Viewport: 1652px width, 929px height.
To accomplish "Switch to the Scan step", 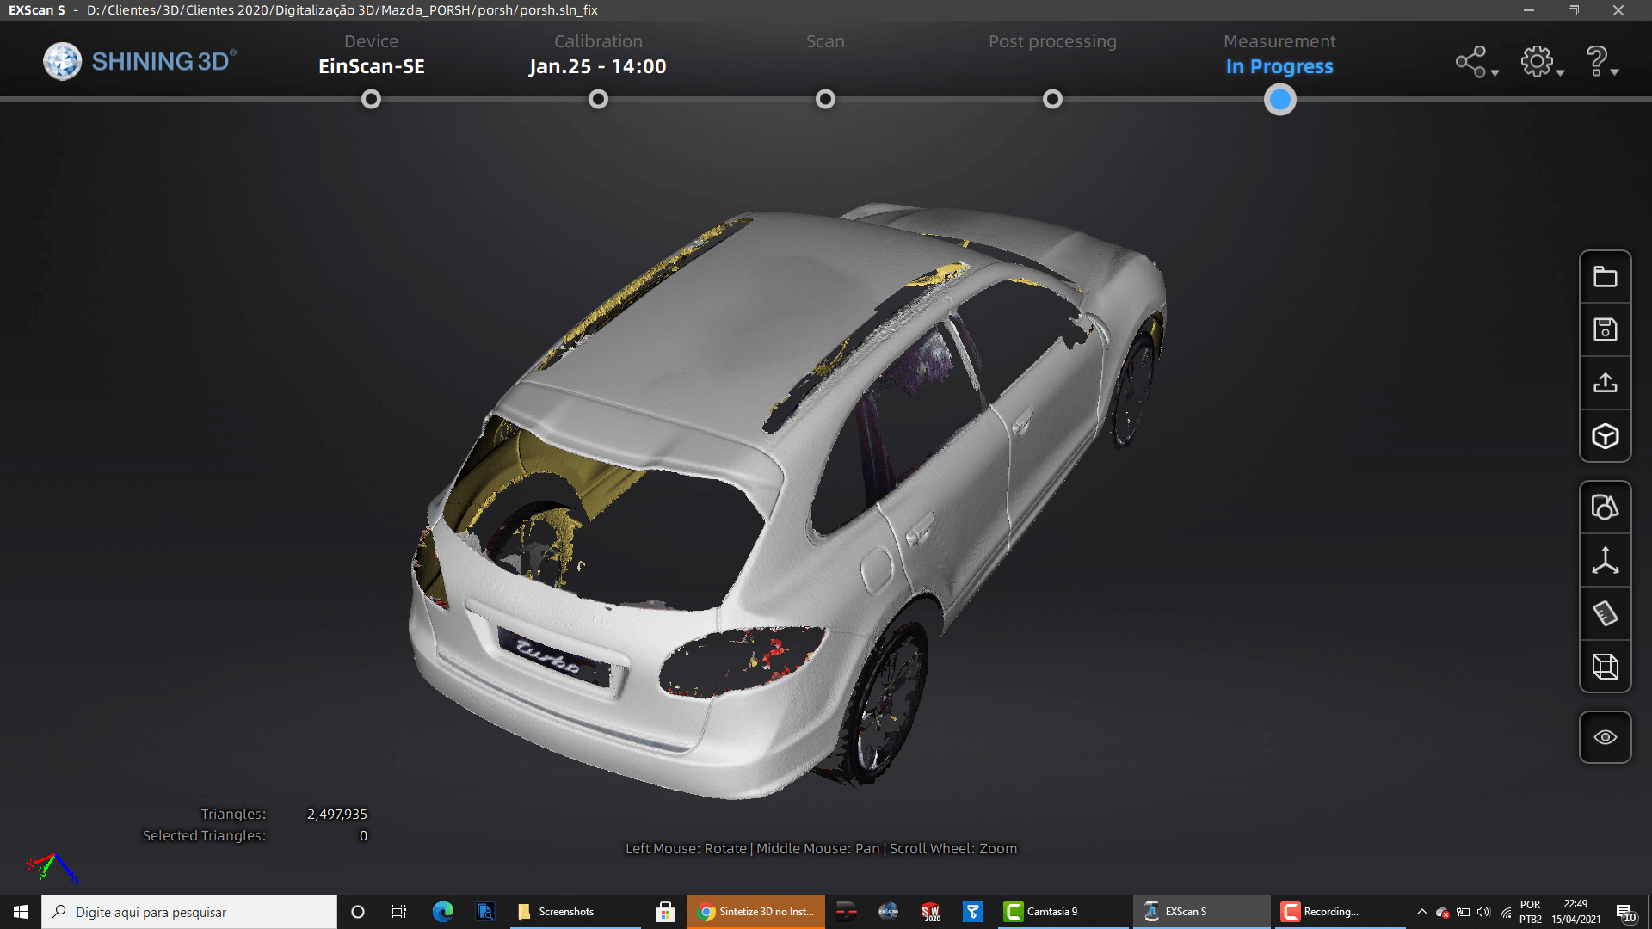I will coord(825,41).
